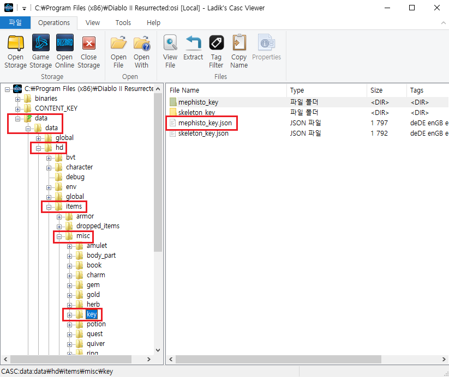Collapse the root storage tree node

click(8, 89)
